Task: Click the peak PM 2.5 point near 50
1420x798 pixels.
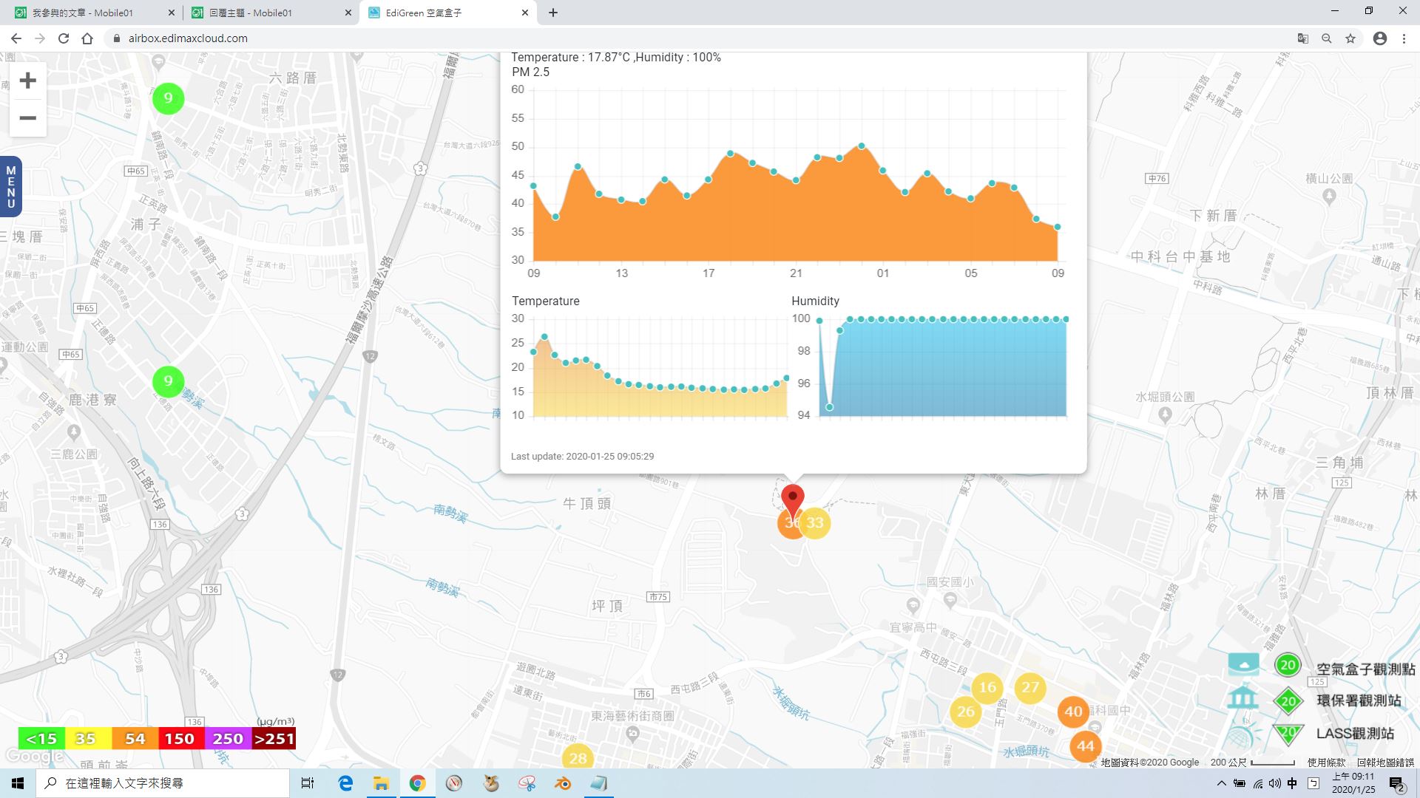Action: tap(862, 146)
